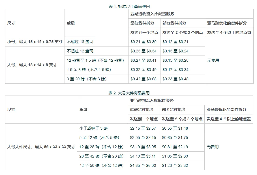Select the "12 盎司至 1.5 磅" weight row
The height and width of the screenshot is (175, 257).
click(95, 60)
